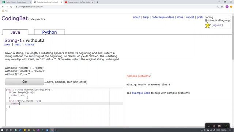This screenshot has width=234, height=132.
Task: Click the address bar URL codingbat.com
Action: [31, 7]
